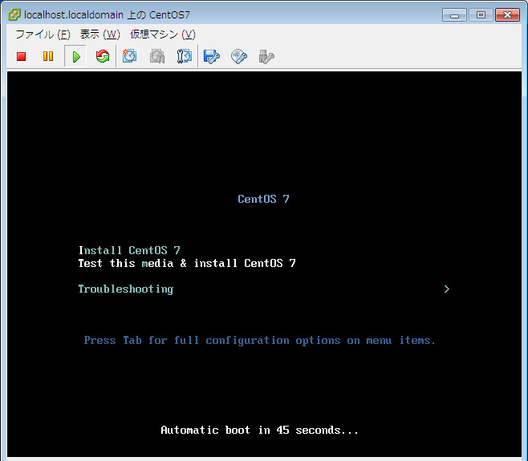Viewport: 528px width, 461px height.
Task: Click the Automatic boot countdown text
Action: click(259, 430)
